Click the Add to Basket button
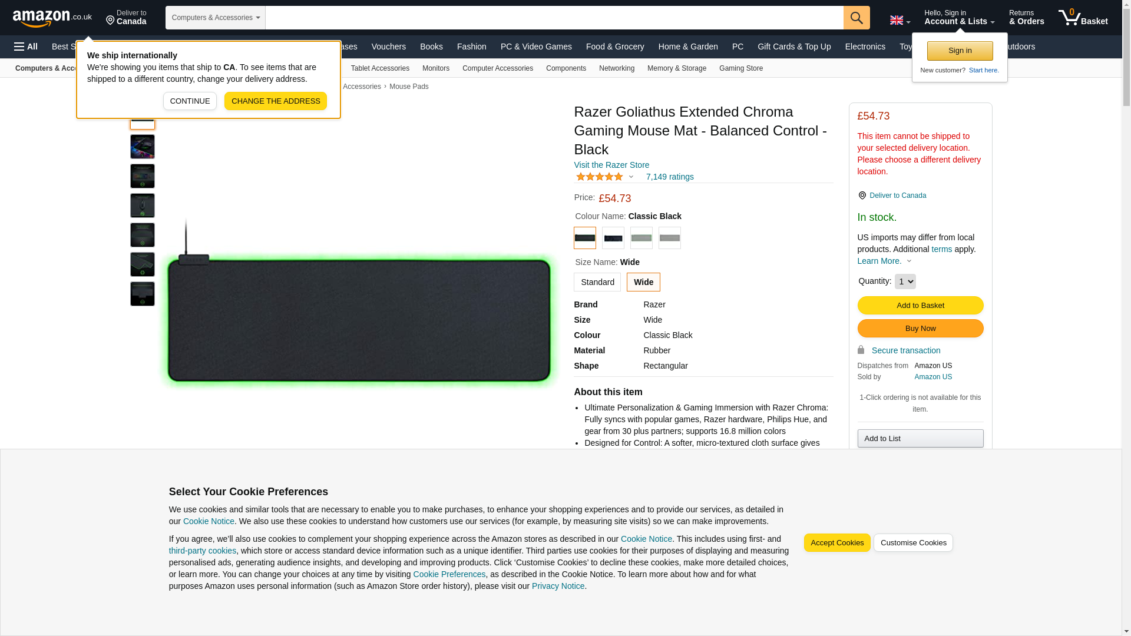Screen dimensions: 1131x636 click(920, 305)
